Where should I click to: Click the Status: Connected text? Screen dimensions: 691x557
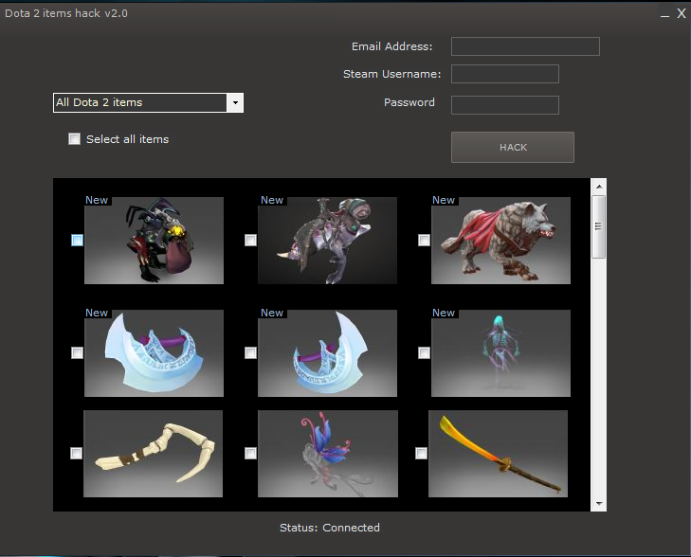point(330,528)
